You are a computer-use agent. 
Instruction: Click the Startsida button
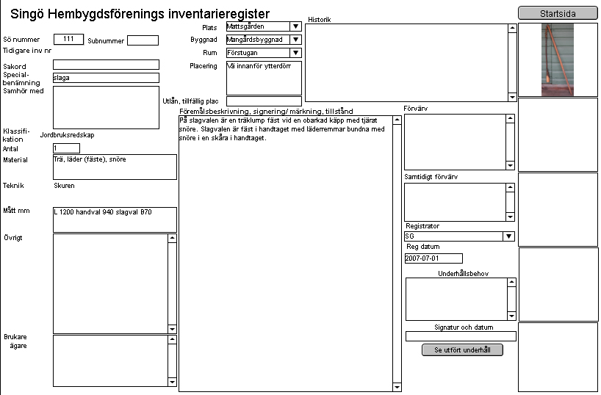558,13
